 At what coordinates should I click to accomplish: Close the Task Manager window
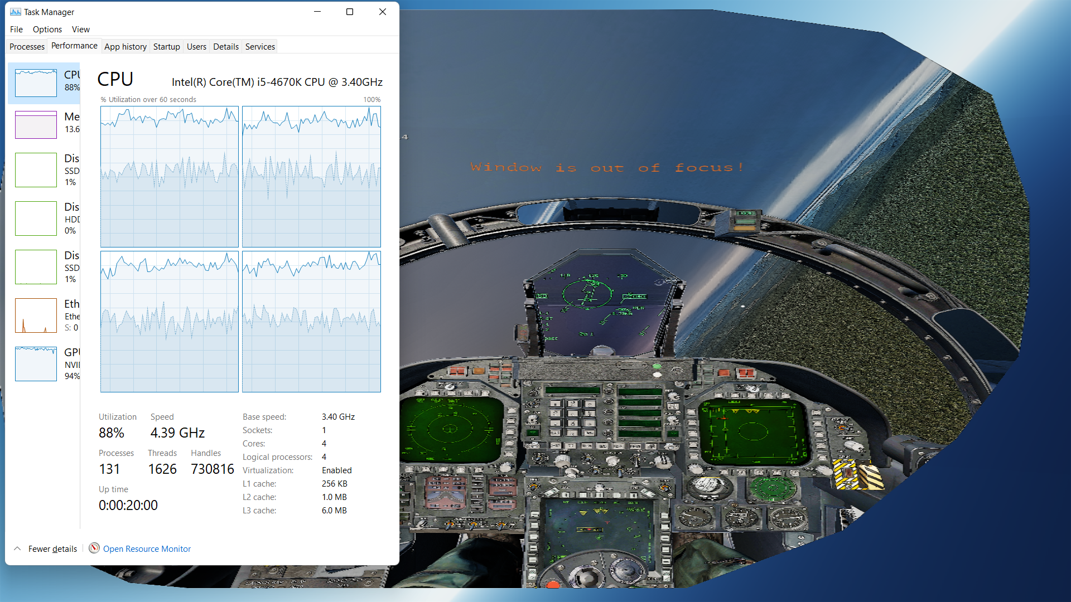tap(383, 12)
